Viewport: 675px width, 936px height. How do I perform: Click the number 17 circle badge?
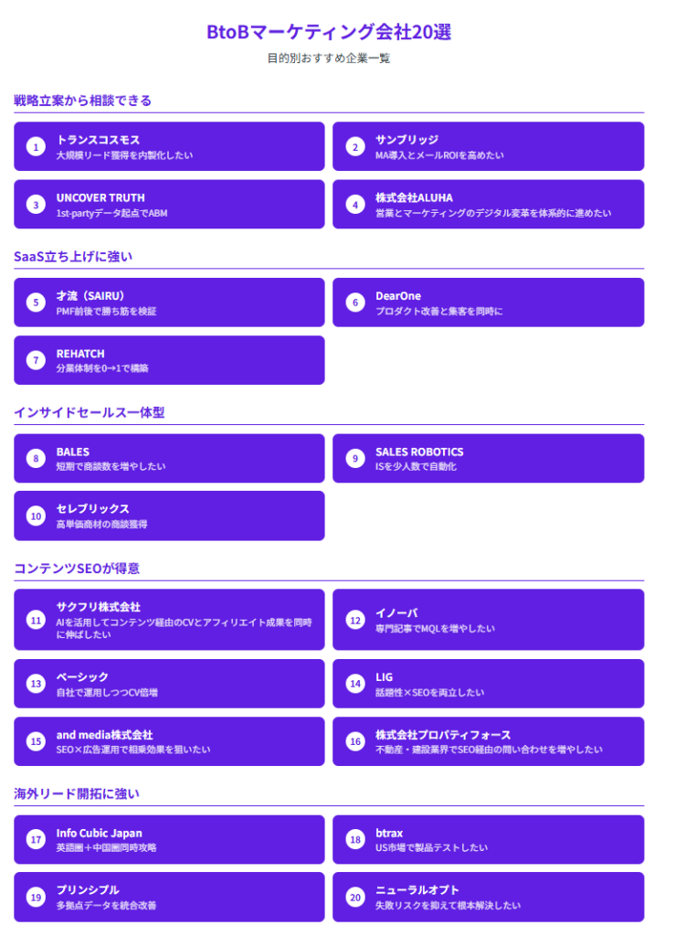point(36,839)
